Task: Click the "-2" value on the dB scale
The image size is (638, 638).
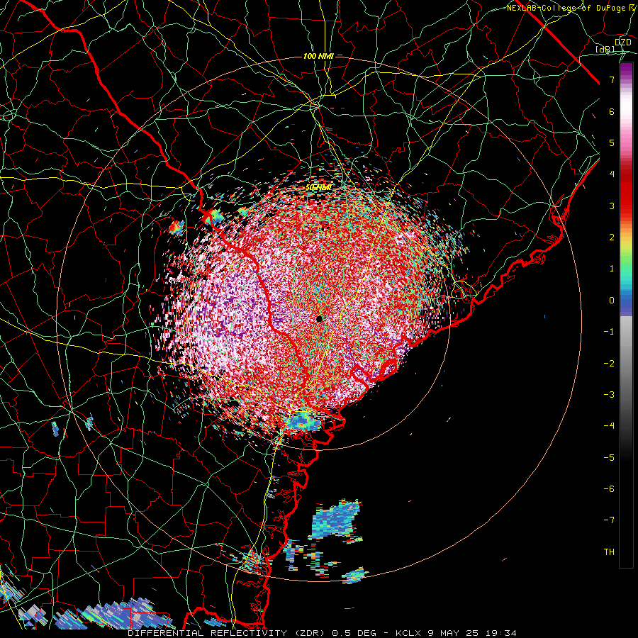Action: pos(609,364)
